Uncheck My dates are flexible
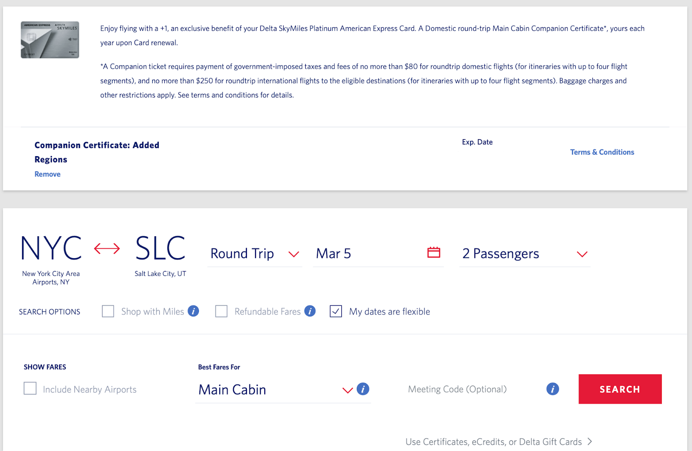692x451 pixels. pos(336,311)
